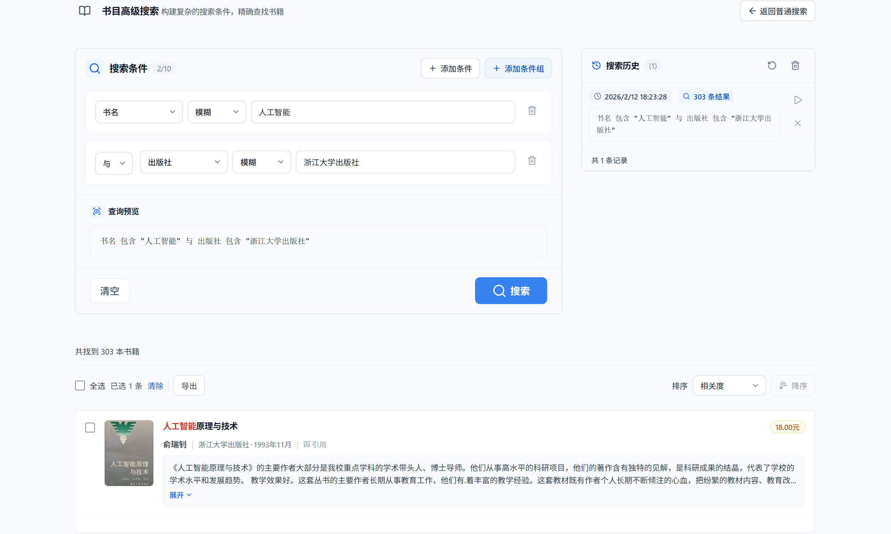Run the saved history search play icon
The height and width of the screenshot is (534, 891).
click(798, 100)
